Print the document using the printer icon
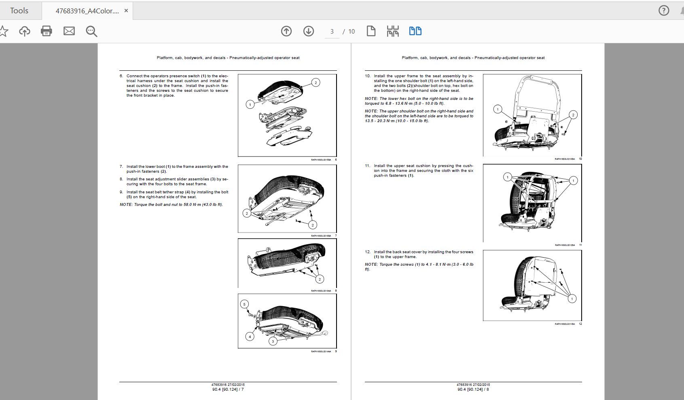684x400 pixels. [x=47, y=31]
